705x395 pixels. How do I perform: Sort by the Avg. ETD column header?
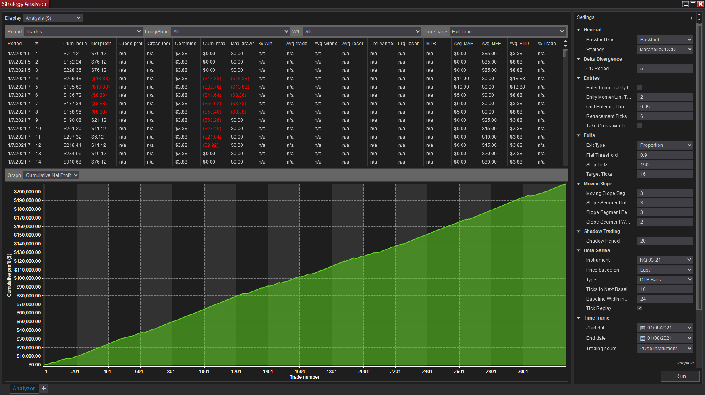coord(521,44)
